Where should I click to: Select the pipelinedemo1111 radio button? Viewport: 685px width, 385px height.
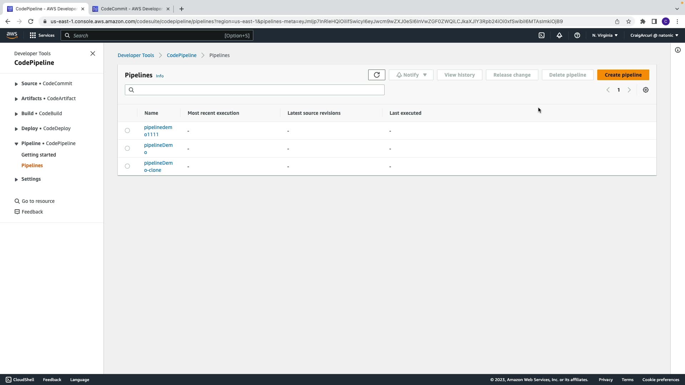point(127,130)
